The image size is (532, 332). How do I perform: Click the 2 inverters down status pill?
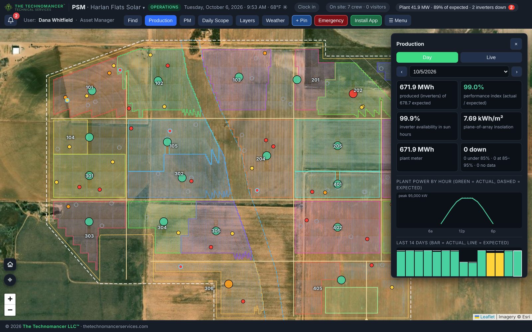[x=457, y=7]
